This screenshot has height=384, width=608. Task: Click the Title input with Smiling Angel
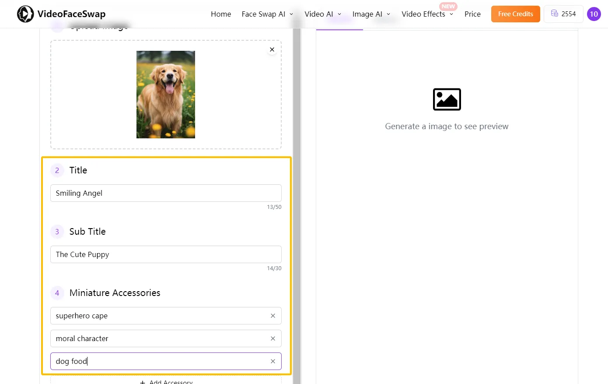[x=166, y=193]
